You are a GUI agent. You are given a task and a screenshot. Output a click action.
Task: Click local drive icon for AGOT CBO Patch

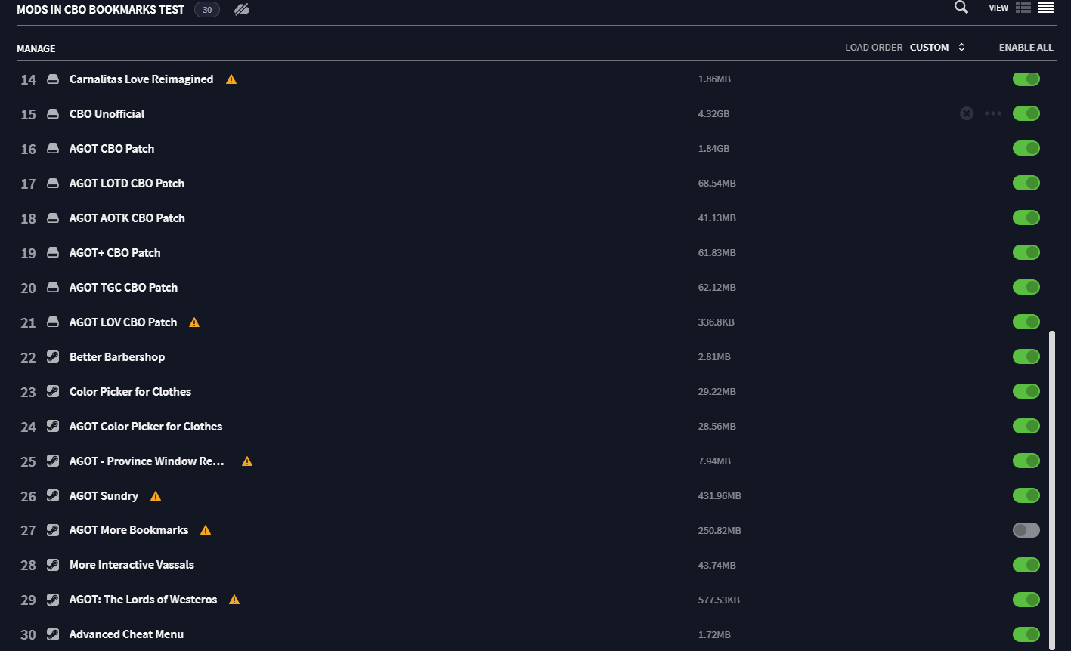[53, 149]
